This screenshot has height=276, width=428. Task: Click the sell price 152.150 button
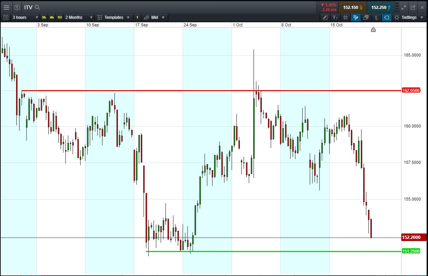tap(353, 7)
